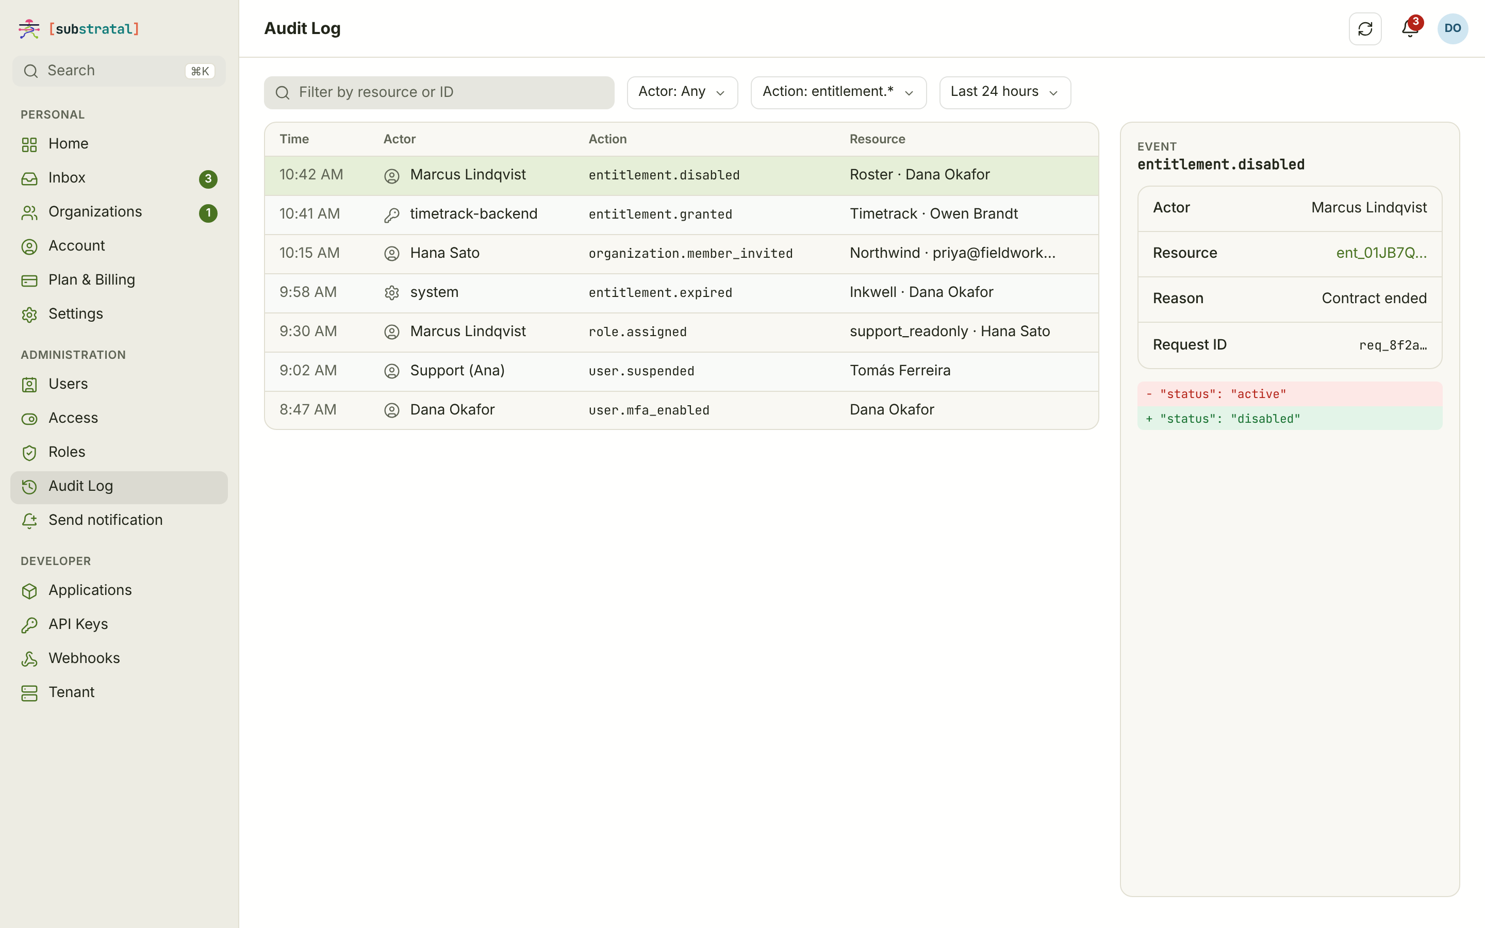The height and width of the screenshot is (928, 1485).
Task: Select the role.assigned row at 9:30 AM
Action: 681,332
